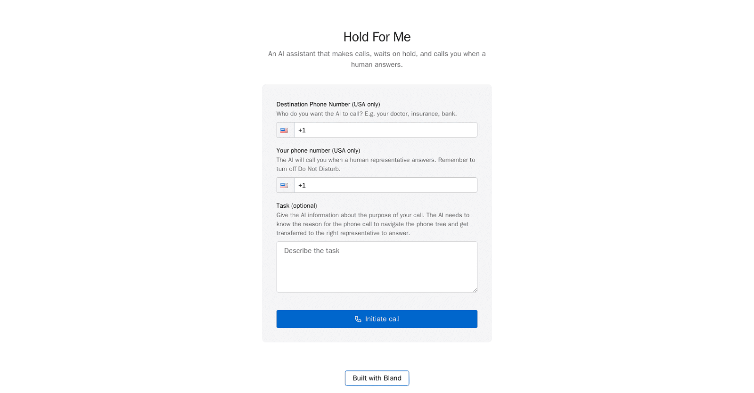Click the +1 prefix in your number field

(x=302, y=185)
